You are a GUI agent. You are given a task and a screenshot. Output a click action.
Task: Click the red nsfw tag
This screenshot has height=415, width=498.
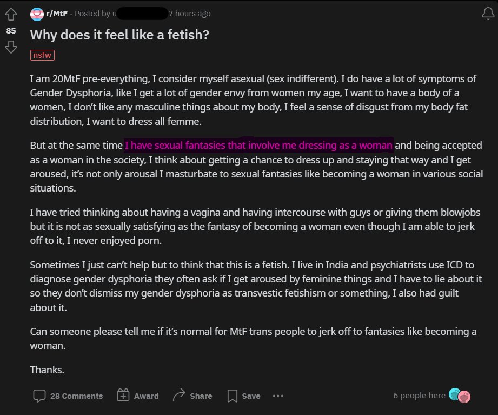click(43, 55)
